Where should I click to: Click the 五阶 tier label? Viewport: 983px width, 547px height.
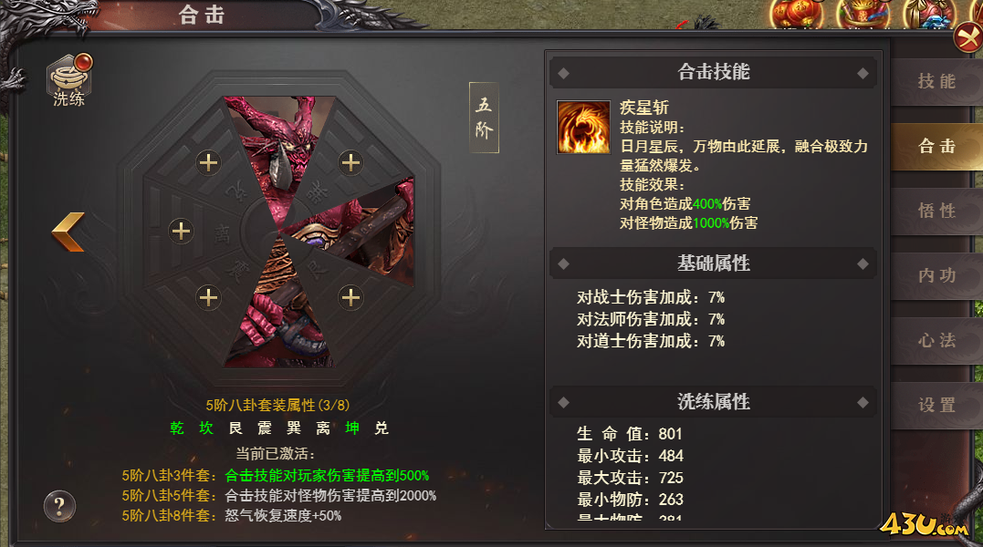pos(484,118)
